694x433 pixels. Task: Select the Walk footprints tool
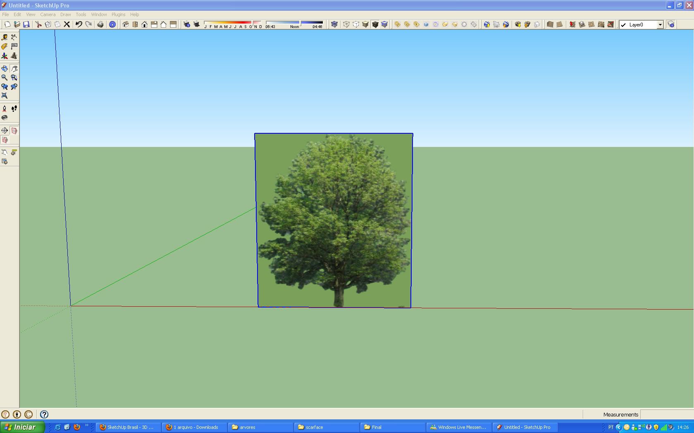[x=14, y=109]
